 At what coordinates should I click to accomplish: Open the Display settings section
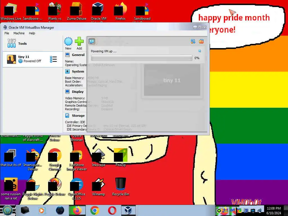pos(78,92)
